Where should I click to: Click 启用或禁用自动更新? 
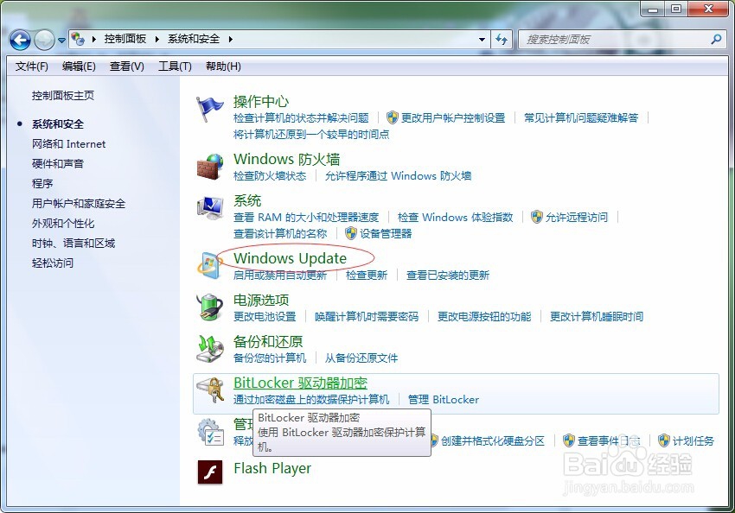click(x=280, y=275)
